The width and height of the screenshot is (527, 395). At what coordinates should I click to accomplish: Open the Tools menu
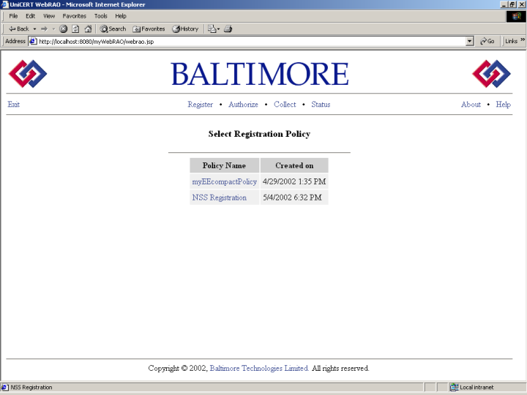pos(101,16)
